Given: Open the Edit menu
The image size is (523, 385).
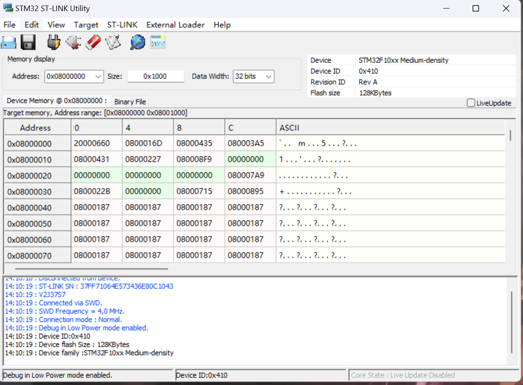Looking at the screenshot, I should pyautogui.click(x=32, y=25).
